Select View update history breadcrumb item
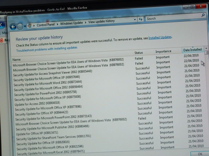Viewport: 209px width, 156px height. tap(101, 21)
